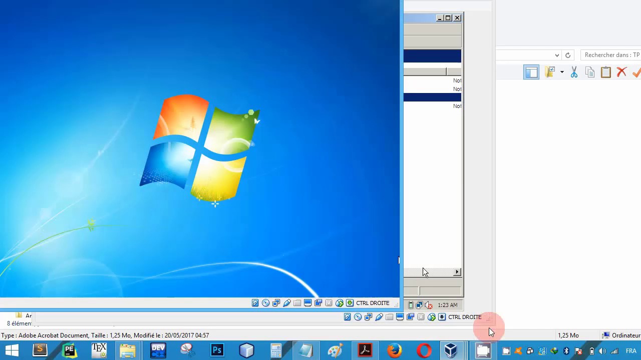Click mouse integration indicator in rear VirtualBox window status bar

pyautogui.click(x=432, y=317)
